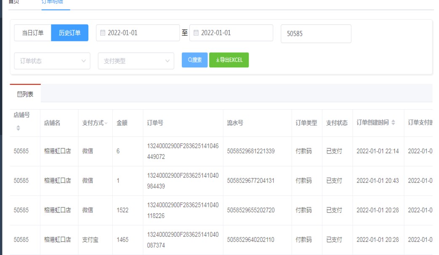Click the start date calendar icon

(103, 33)
